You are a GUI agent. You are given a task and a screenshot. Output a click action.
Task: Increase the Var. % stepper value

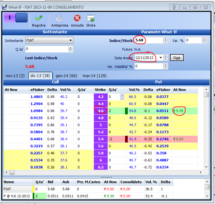point(204,39)
